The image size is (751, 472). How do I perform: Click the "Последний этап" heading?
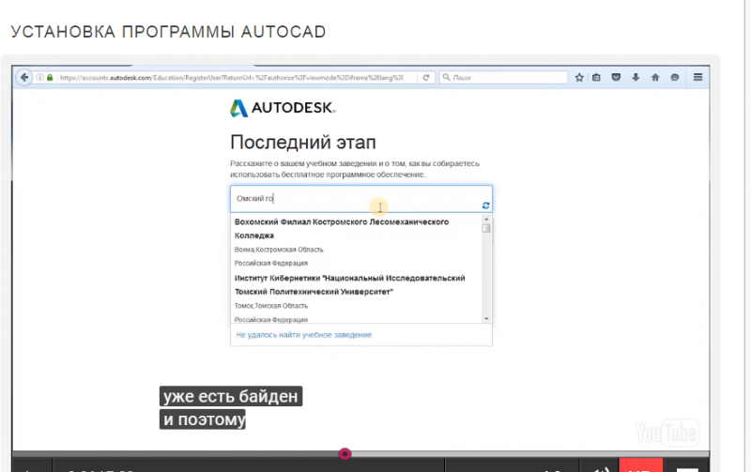tap(303, 143)
